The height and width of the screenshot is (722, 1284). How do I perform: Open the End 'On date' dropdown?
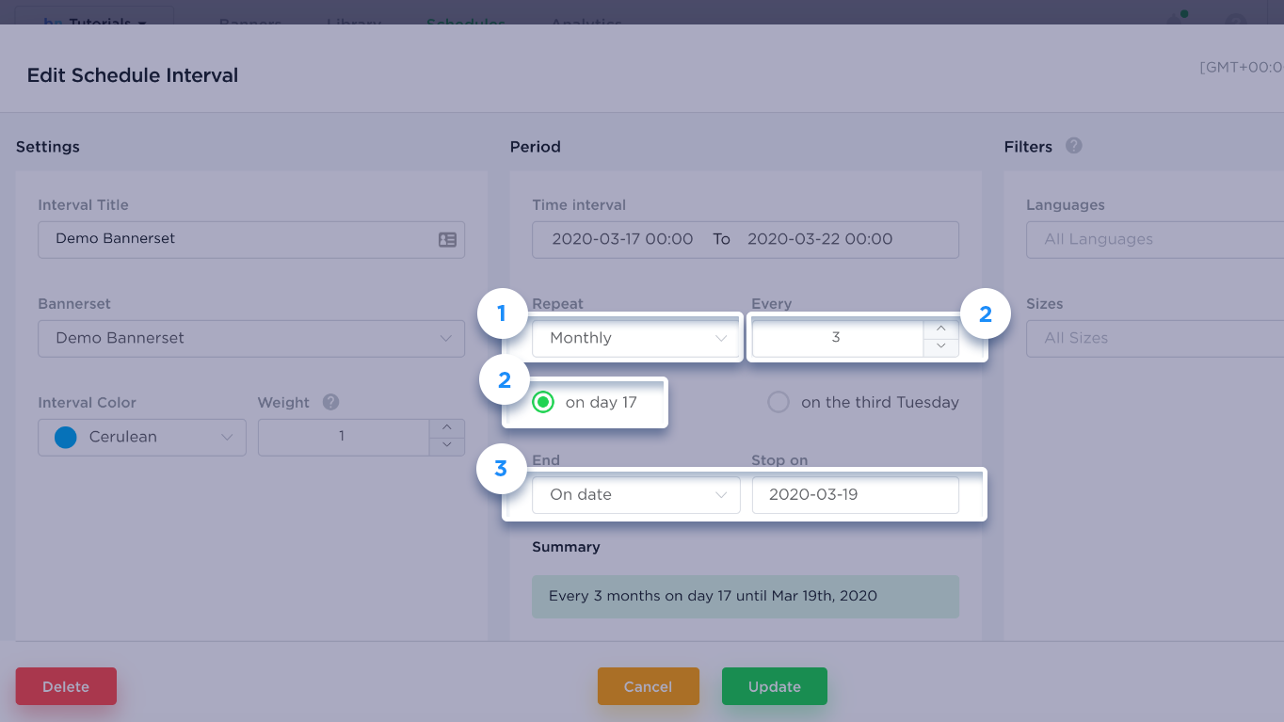636,495
